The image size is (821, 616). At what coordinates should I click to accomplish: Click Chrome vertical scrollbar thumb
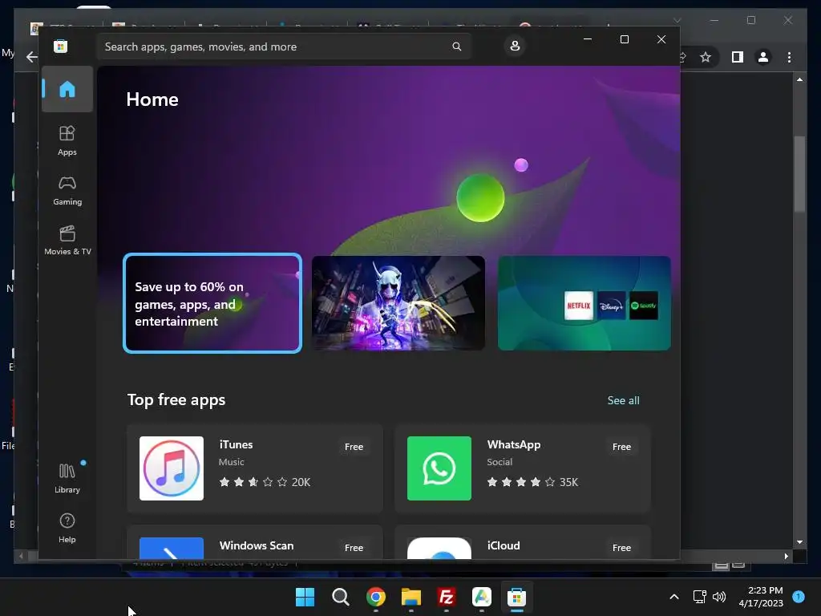tap(799, 174)
